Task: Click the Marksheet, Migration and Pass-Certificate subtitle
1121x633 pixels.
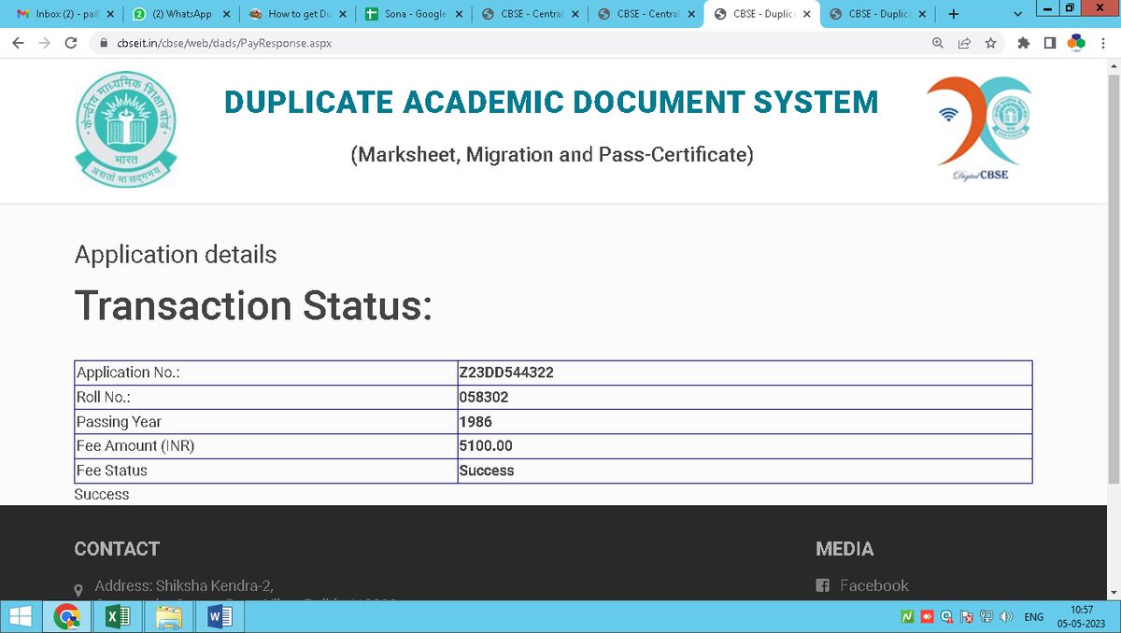Action: click(552, 155)
